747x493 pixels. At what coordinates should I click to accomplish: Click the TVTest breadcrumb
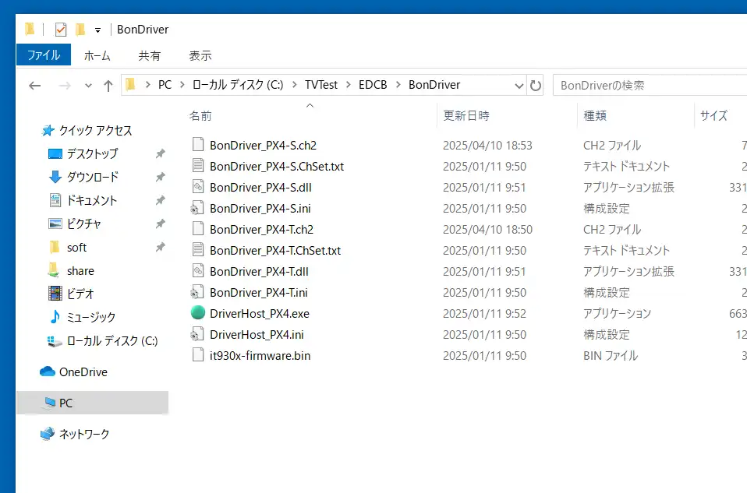(x=321, y=85)
